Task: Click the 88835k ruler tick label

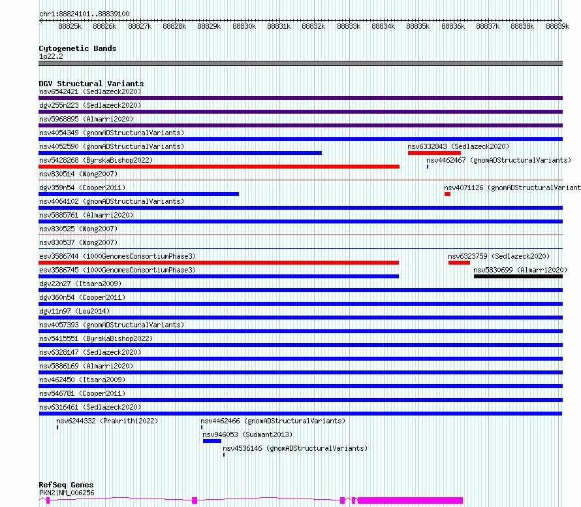Action: click(418, 26)
